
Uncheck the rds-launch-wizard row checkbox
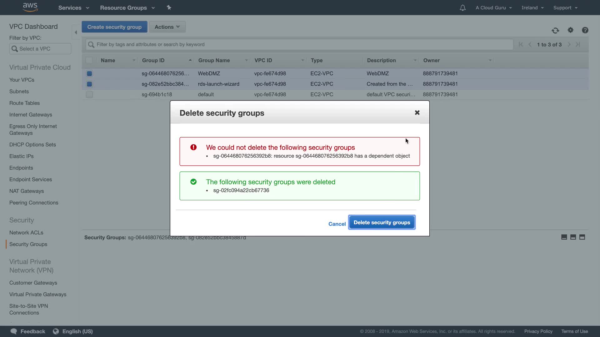89,84
